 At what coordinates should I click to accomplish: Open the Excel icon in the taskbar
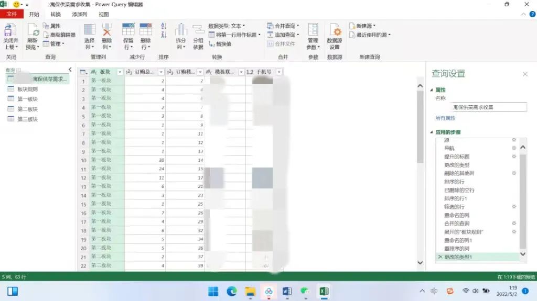(x=324, y=291)
